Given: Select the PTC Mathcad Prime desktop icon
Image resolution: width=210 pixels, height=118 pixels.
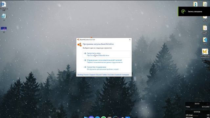Looking at the screenshot, I should click(x=205, y=53).
